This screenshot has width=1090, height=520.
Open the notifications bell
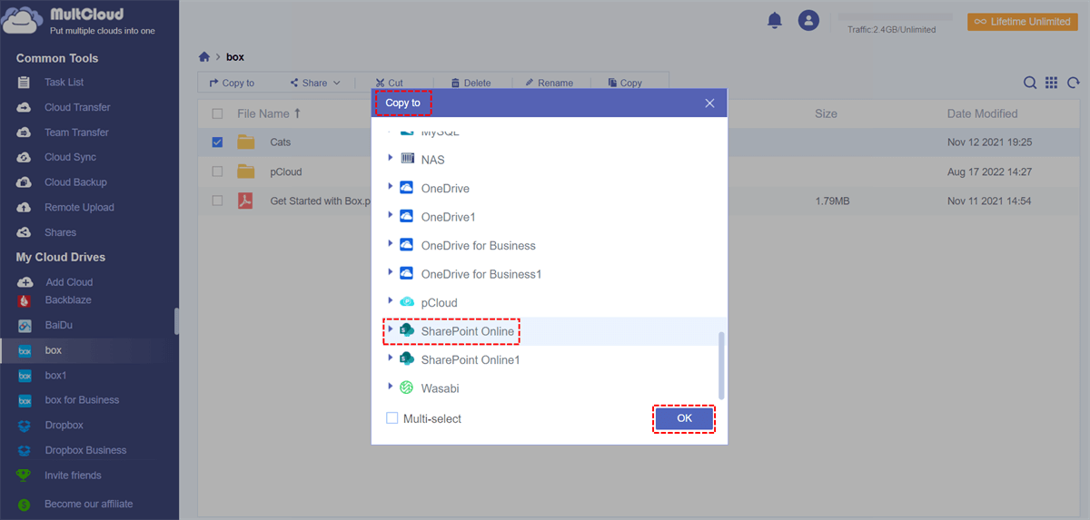775,20
